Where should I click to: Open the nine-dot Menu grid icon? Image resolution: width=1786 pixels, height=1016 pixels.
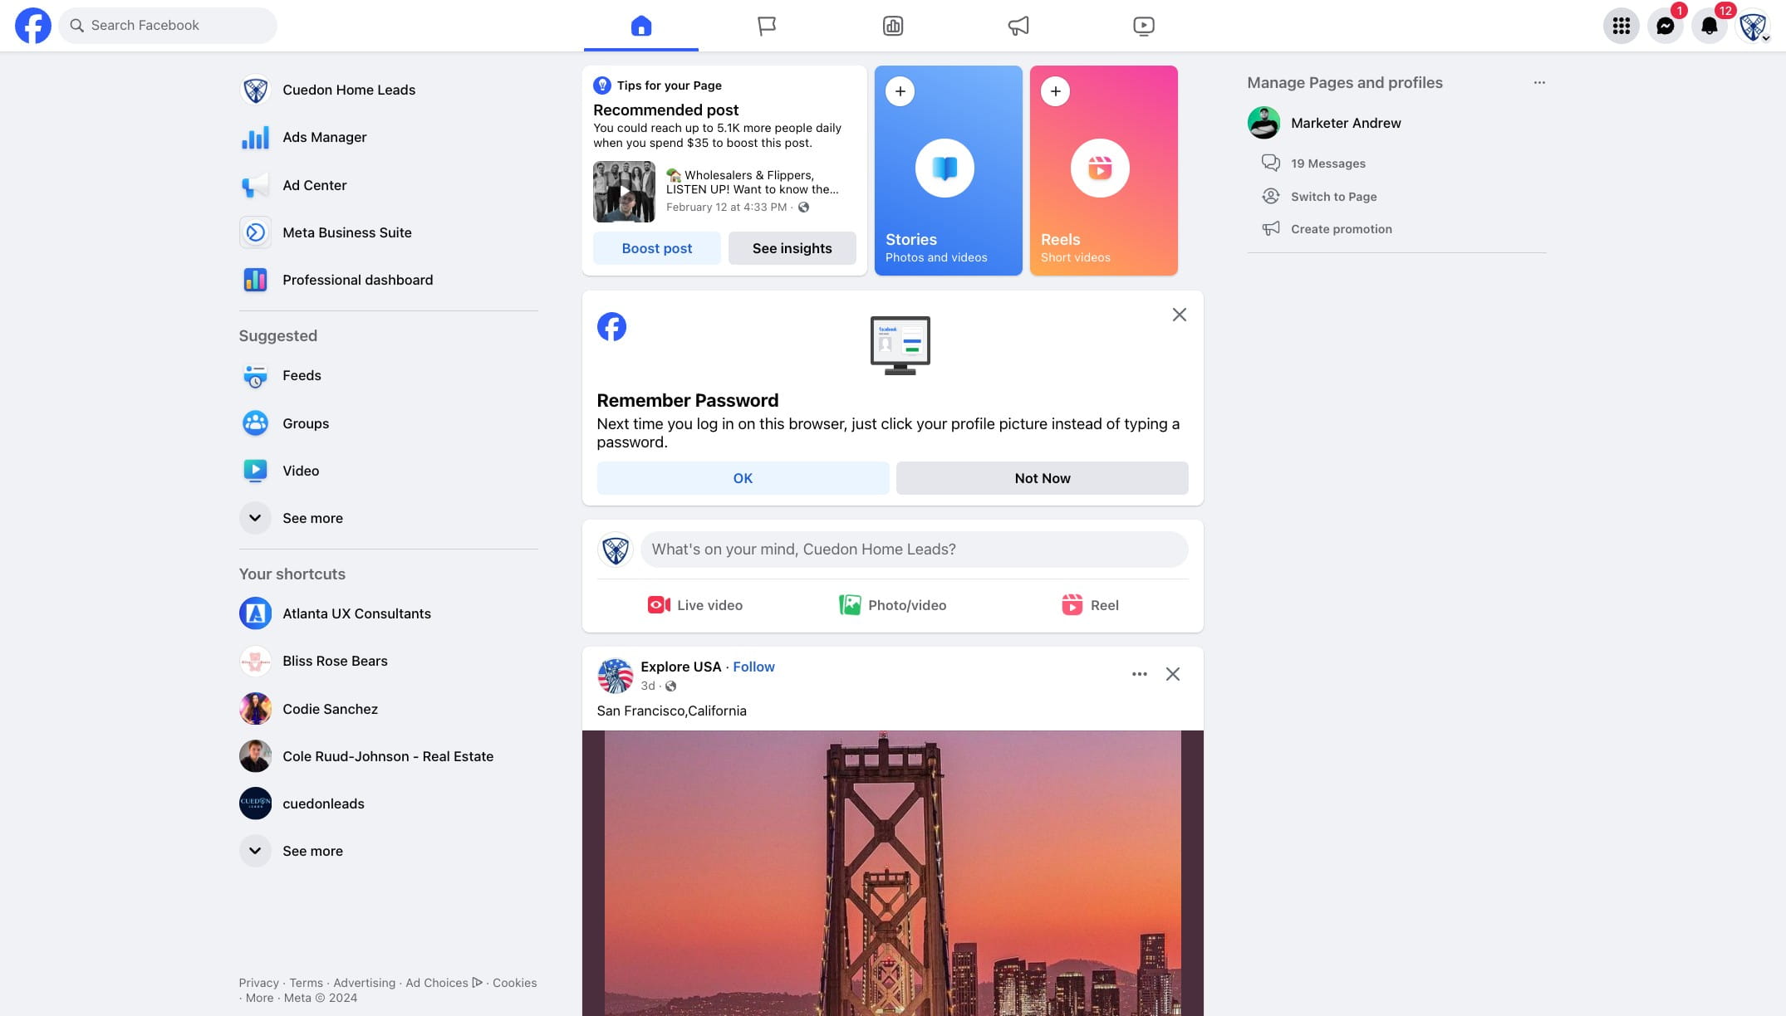pyautogui.click(x=1621, y=26)
